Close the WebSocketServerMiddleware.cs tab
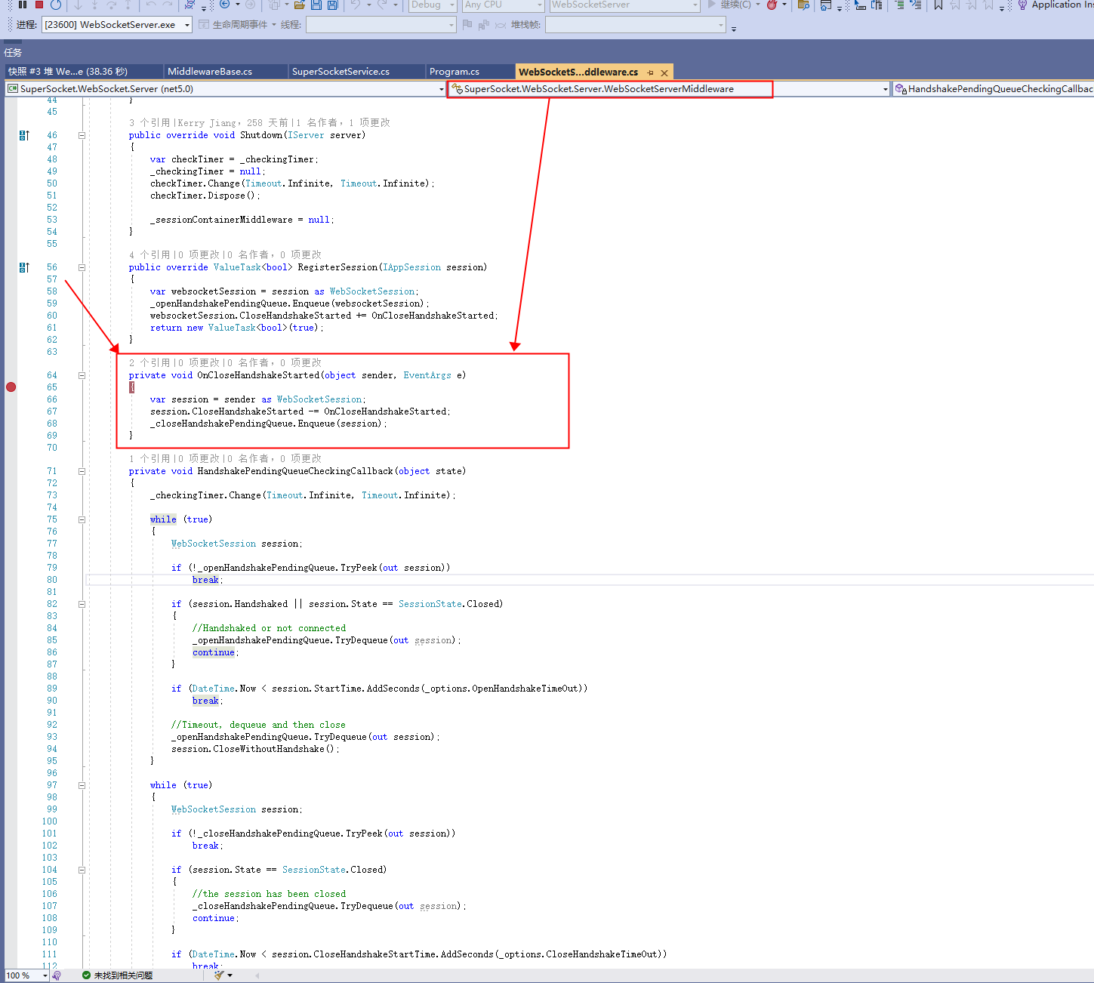 pos(664,72)
